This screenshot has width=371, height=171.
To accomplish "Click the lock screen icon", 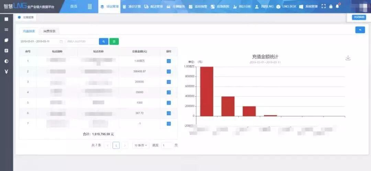I will click(x=331, y=7).
